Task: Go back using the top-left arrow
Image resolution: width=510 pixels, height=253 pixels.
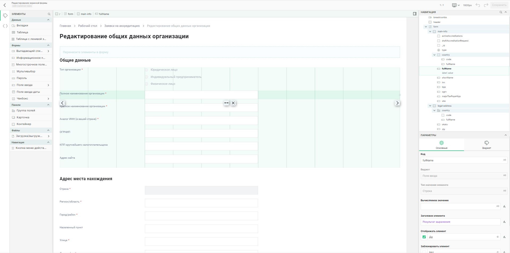Action: coord(5,5)
